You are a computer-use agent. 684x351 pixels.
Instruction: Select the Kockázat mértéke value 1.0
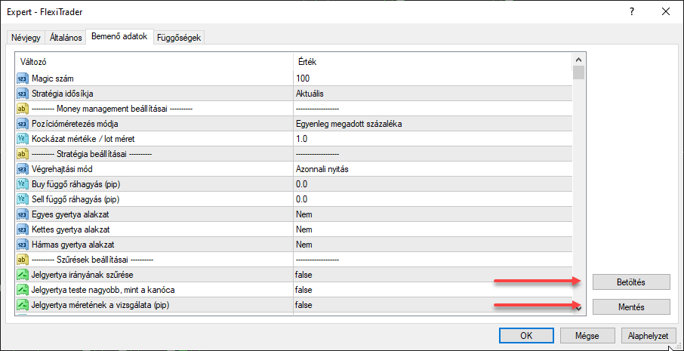(x=301, y=139)
